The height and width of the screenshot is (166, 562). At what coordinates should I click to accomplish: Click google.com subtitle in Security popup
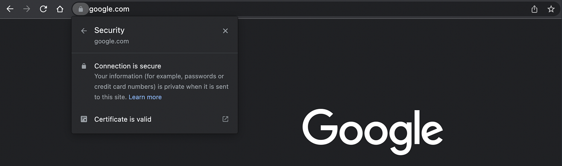[112, 41]
